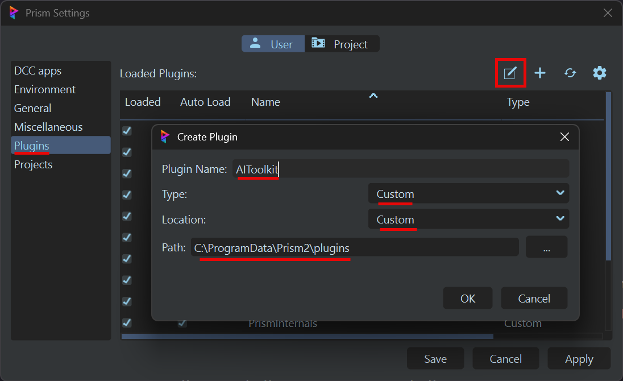The height and width of the screenshot is (381, 623).
Task: Toggle the first Loaded checkbox in list
Action: tap(127, 131)
